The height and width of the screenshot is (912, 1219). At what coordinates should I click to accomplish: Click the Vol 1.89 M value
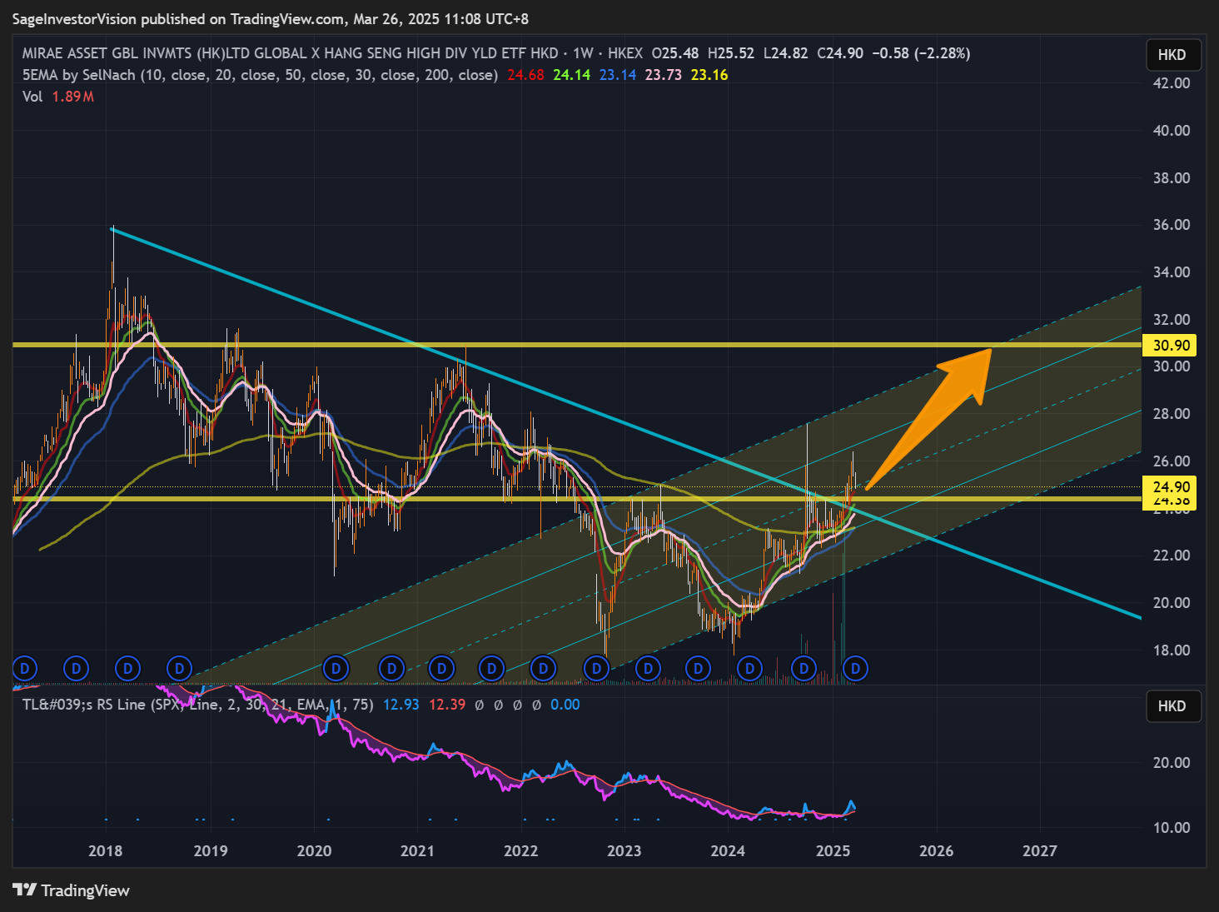coord(73,97)
